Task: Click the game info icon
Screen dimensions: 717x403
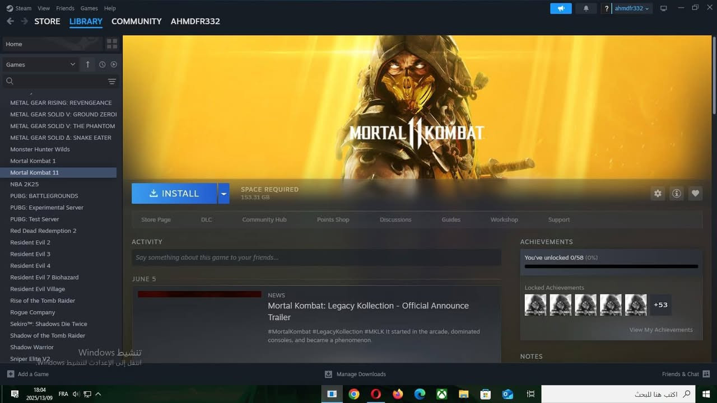Action: [x=677, y=193]
